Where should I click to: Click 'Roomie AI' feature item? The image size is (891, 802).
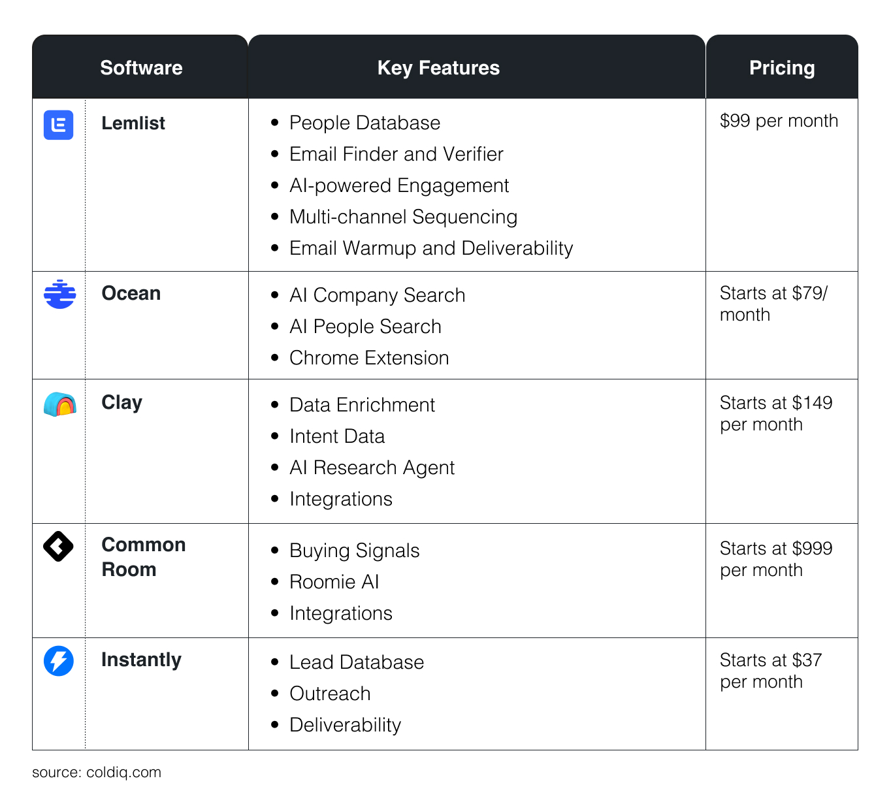click(x=334, y=582)
